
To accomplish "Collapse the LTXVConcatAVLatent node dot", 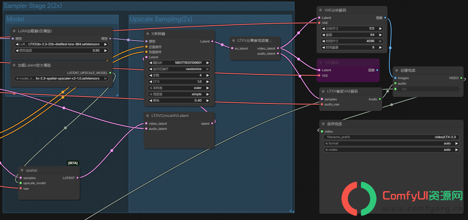I will click(148, 116).
